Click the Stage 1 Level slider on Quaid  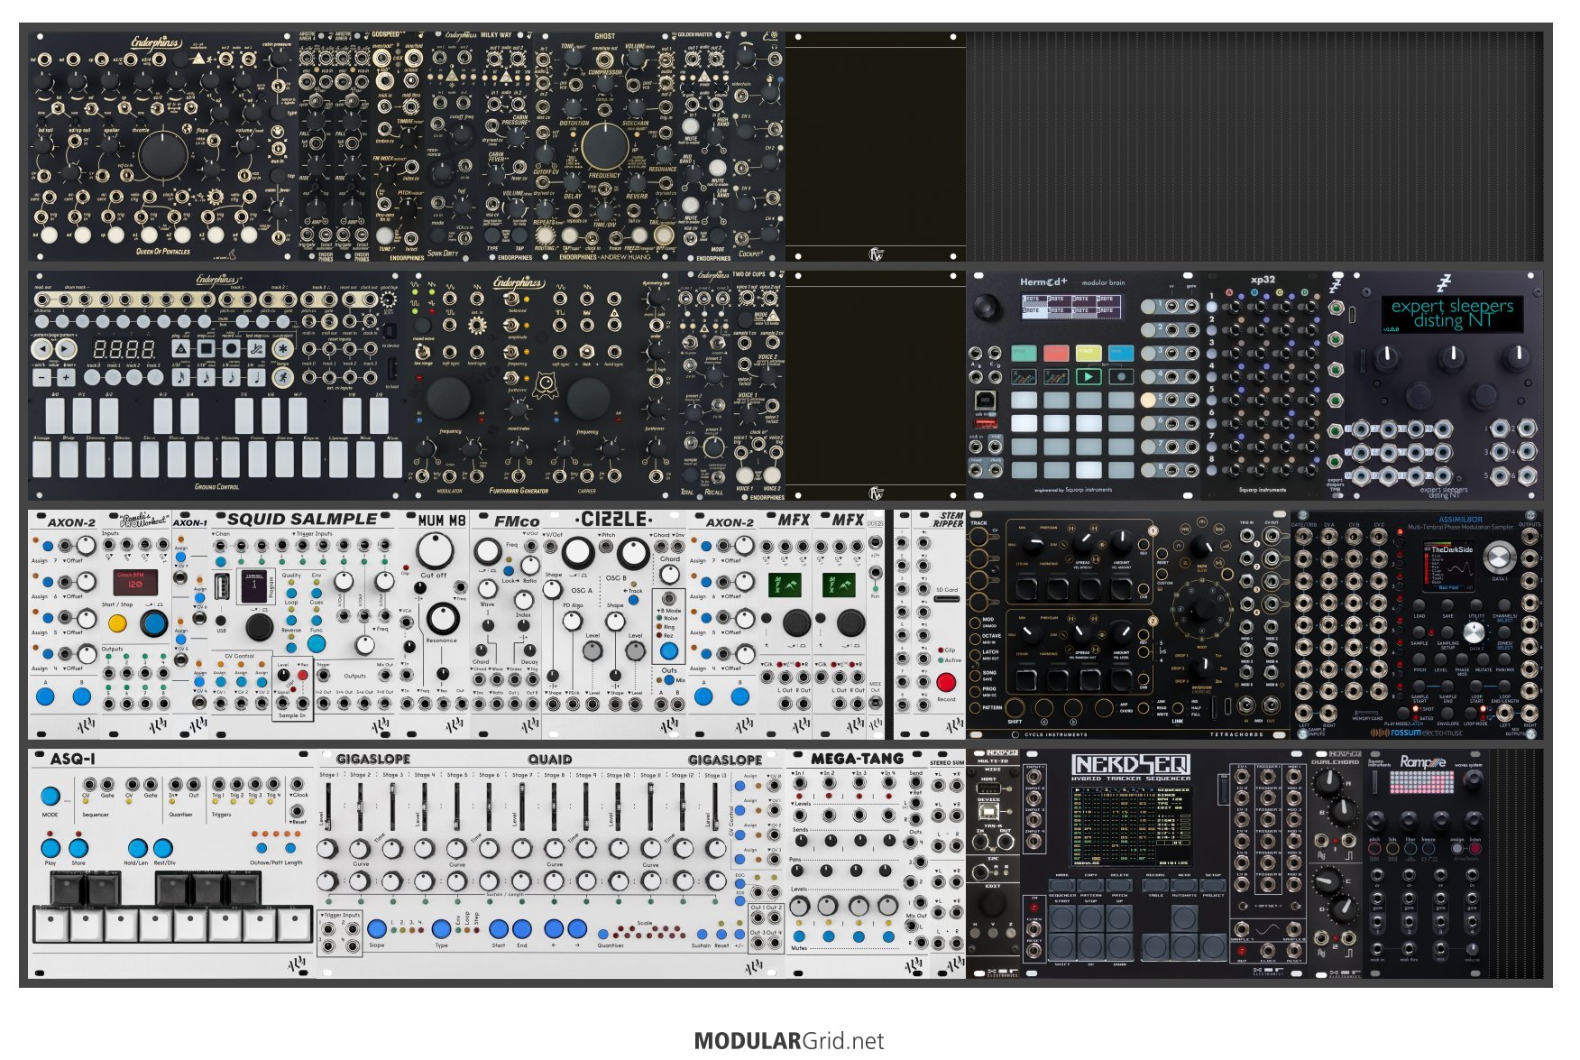click(328, 808)
